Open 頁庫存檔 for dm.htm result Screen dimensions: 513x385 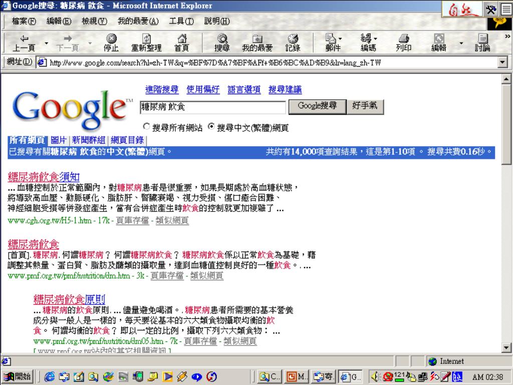(167, 276)
